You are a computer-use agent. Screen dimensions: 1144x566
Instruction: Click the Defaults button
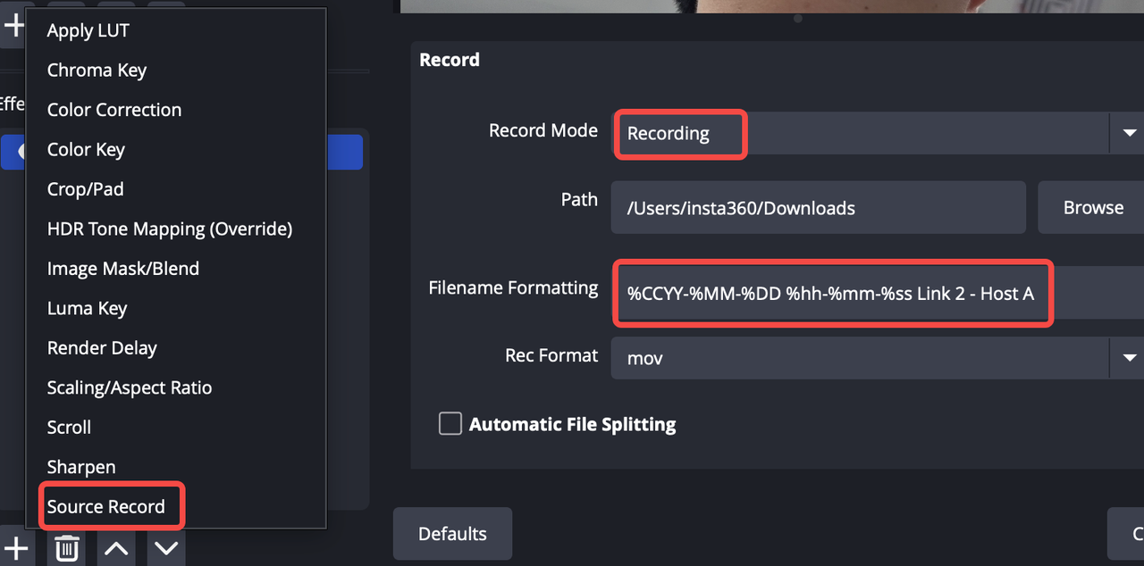coord(452,534)
